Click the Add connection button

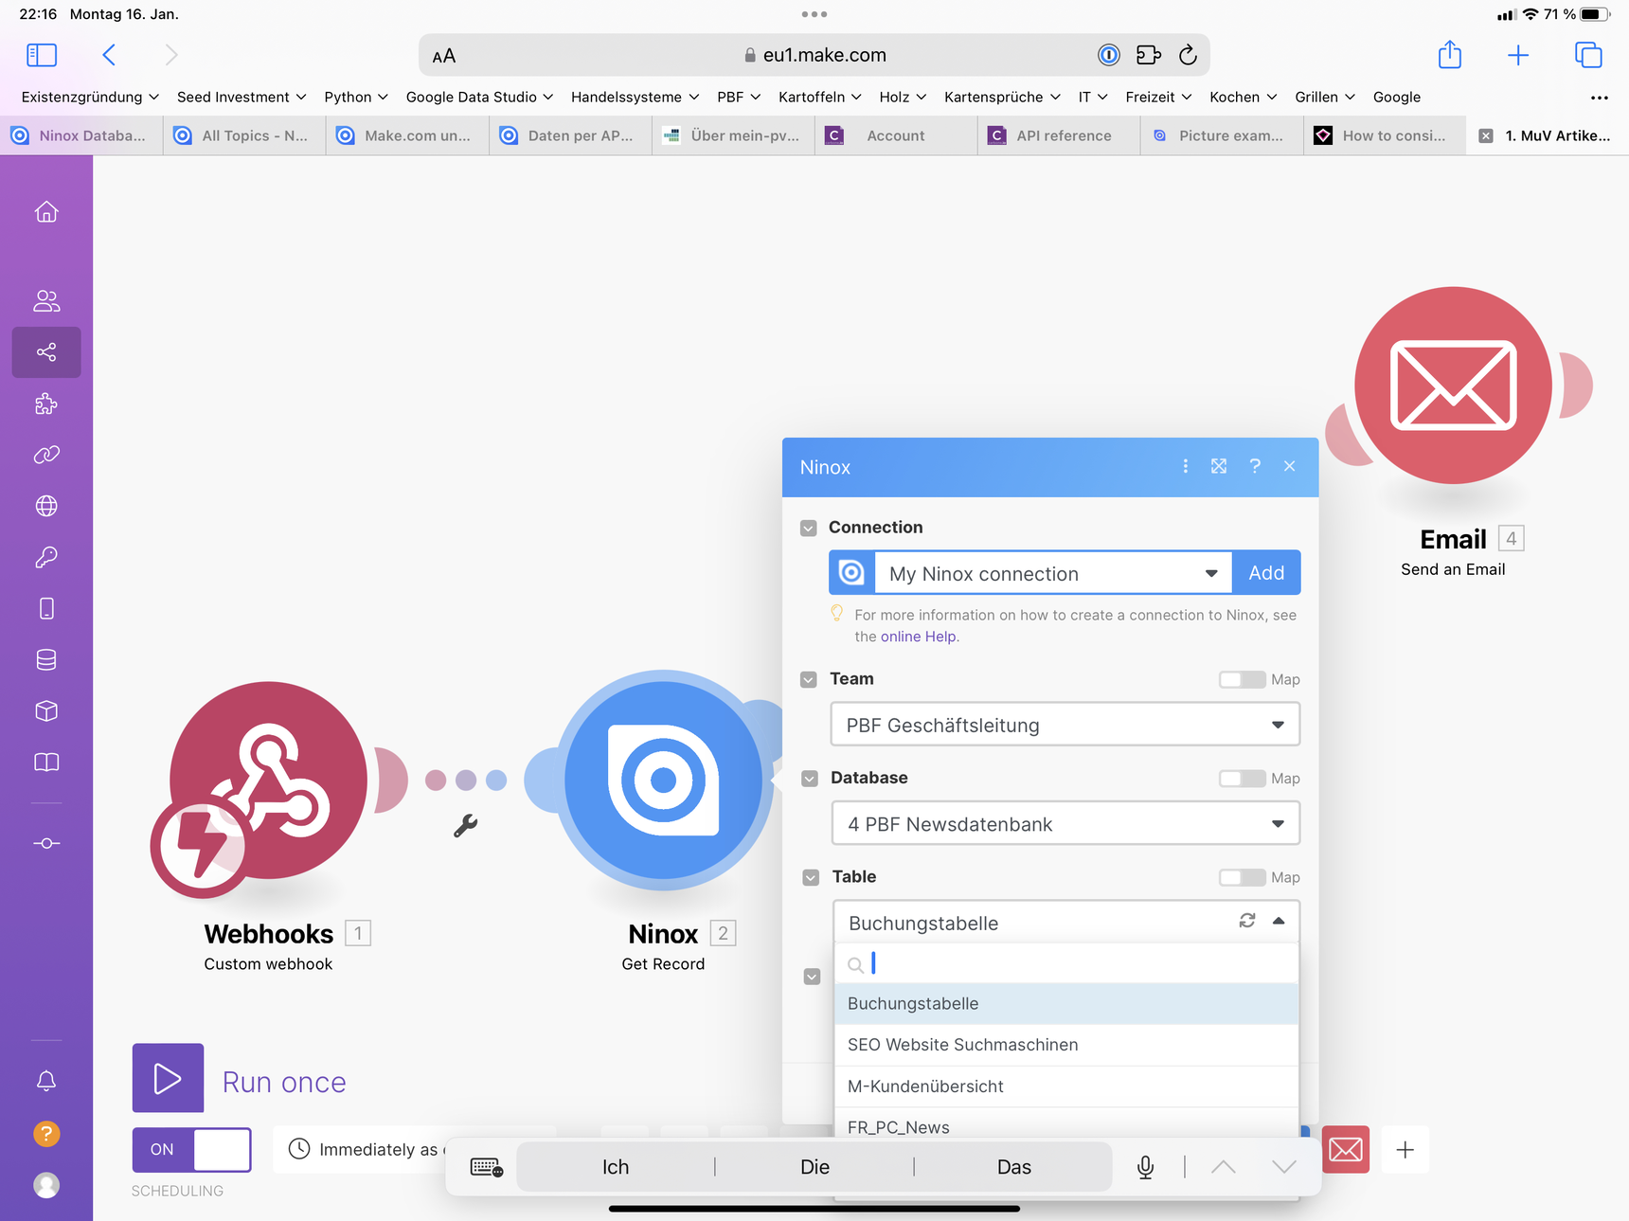(1266, 573)
